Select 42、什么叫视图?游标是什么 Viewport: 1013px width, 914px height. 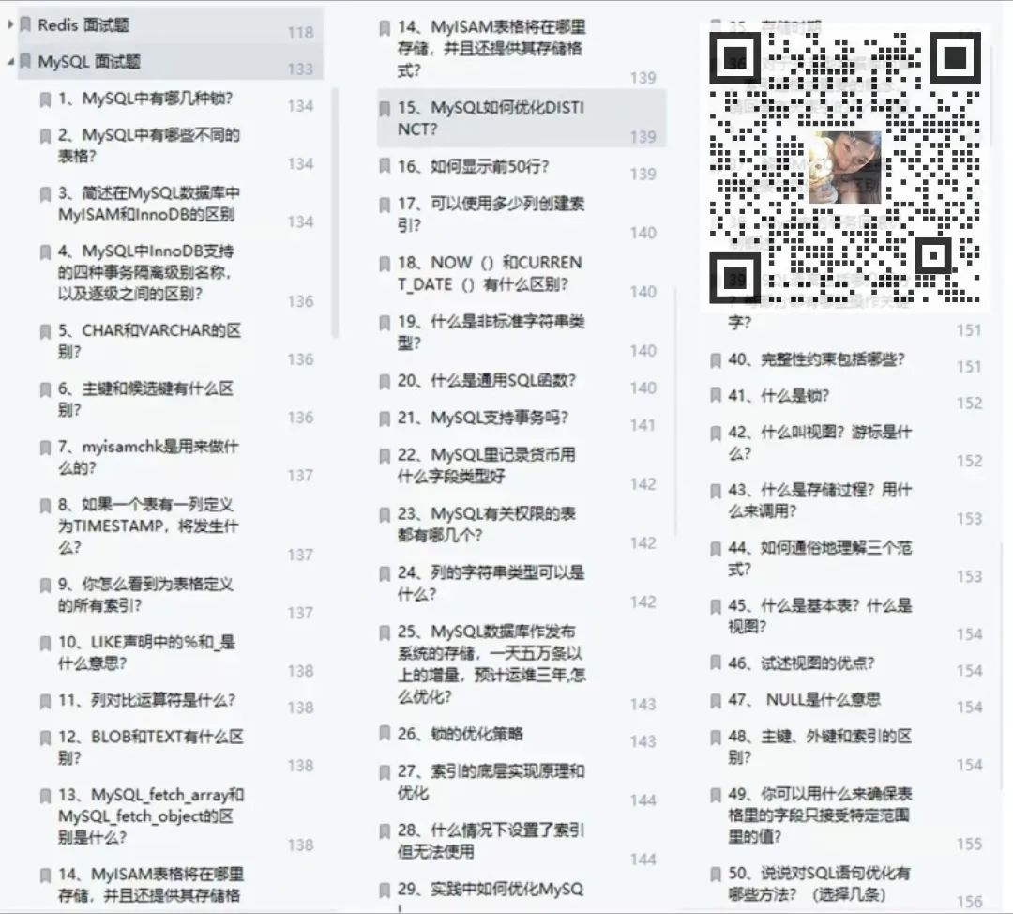820,443
